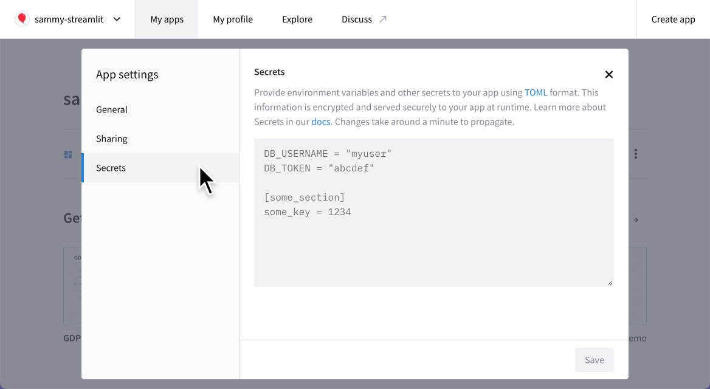Open the TOML format link
The width and height of the screenshot is (710, 389).
[536, 92]
